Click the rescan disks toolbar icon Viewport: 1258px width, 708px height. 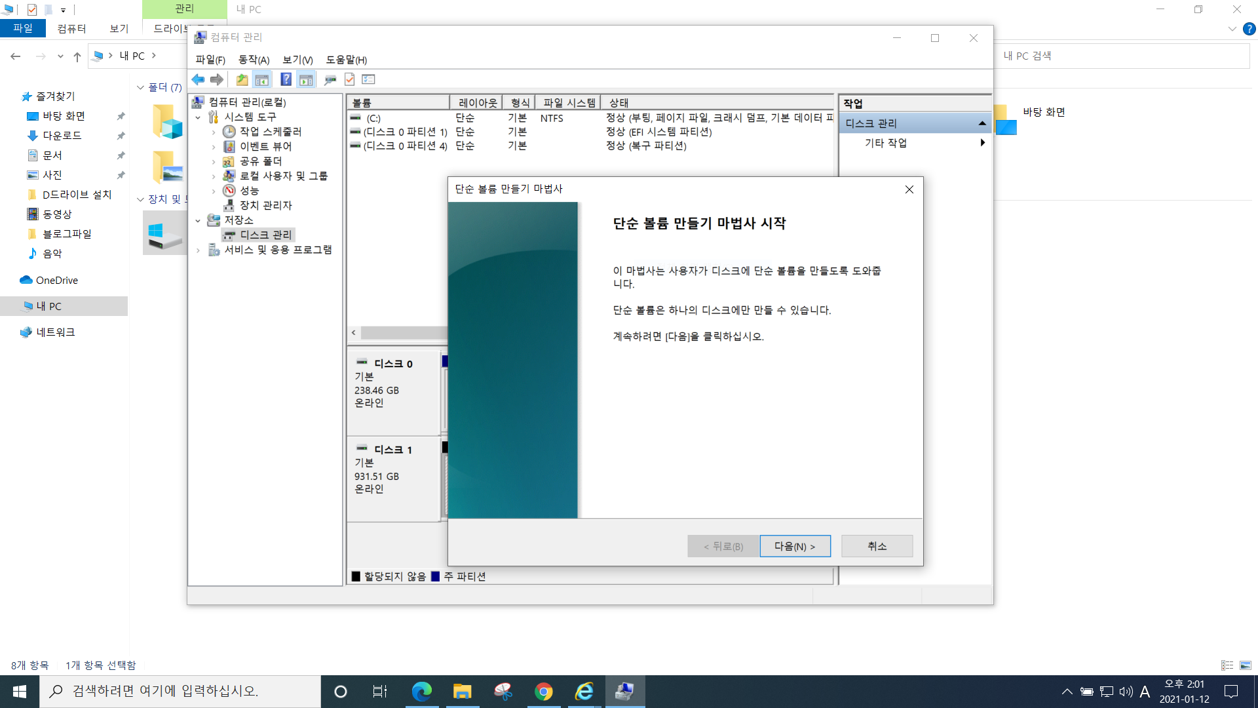[x=330, y=79]
